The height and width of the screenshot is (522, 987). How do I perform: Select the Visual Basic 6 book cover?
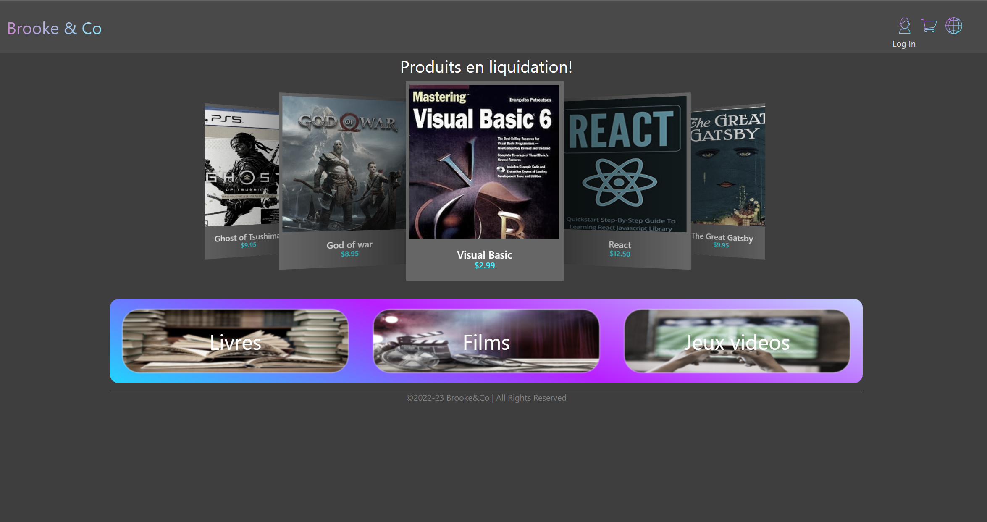(x=484, y=162)
